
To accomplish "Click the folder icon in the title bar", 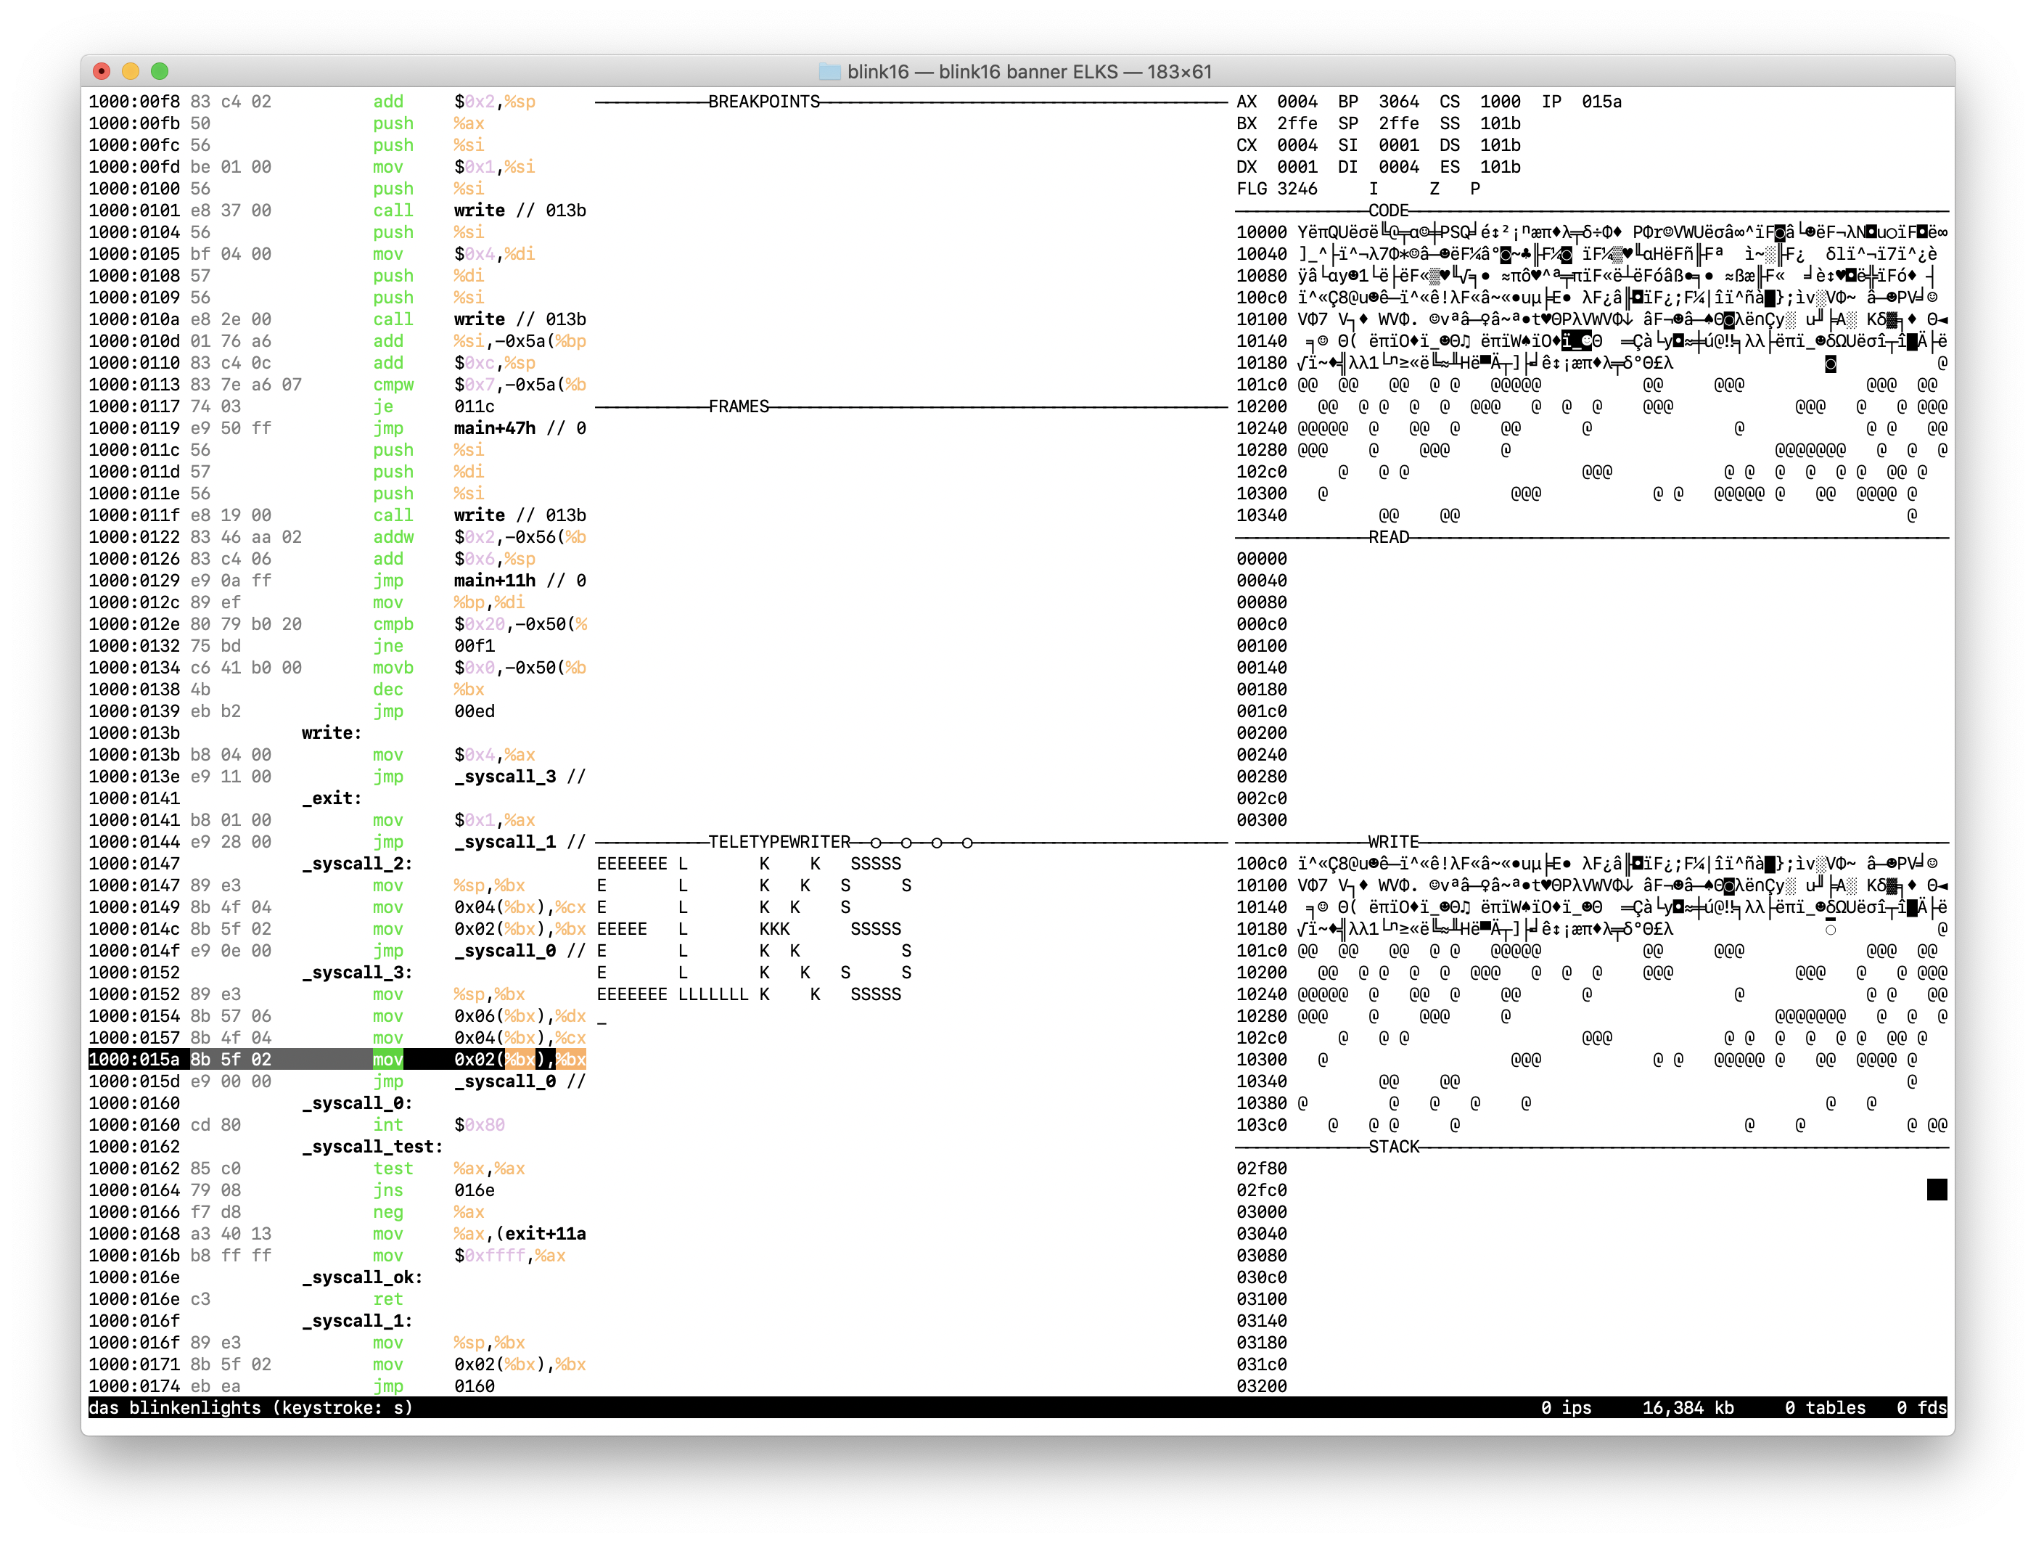I will point(829,72).
